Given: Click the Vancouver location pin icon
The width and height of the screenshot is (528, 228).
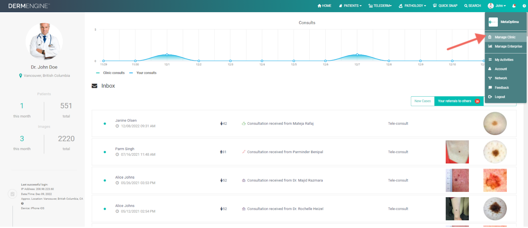Looking at the screenshot, I should pos(20,76).
